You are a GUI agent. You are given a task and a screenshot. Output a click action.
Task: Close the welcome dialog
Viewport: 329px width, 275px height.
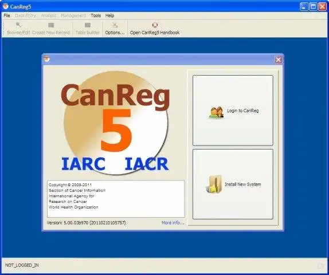(x=279, y=60)
